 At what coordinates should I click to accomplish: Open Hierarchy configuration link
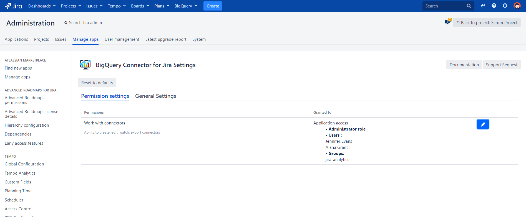[27, 125]
